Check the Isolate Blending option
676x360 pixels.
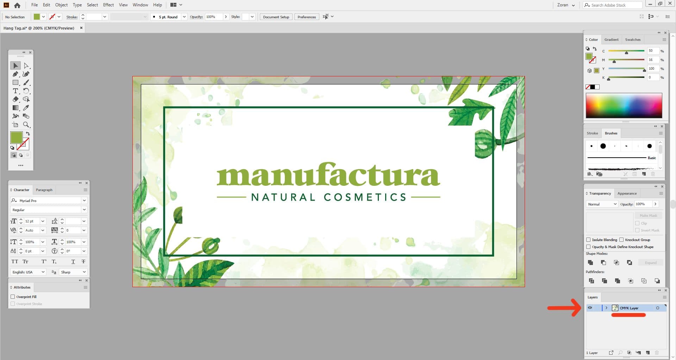click(x=589, y=240)
